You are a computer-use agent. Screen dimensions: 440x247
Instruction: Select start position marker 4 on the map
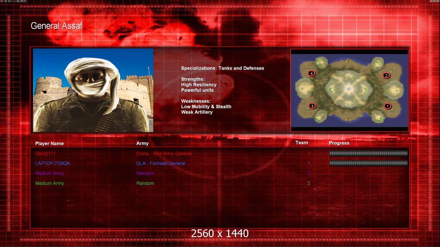tap(311, 73)
